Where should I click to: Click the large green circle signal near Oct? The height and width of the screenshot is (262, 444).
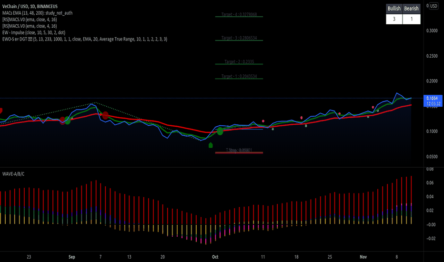(220, 131)
